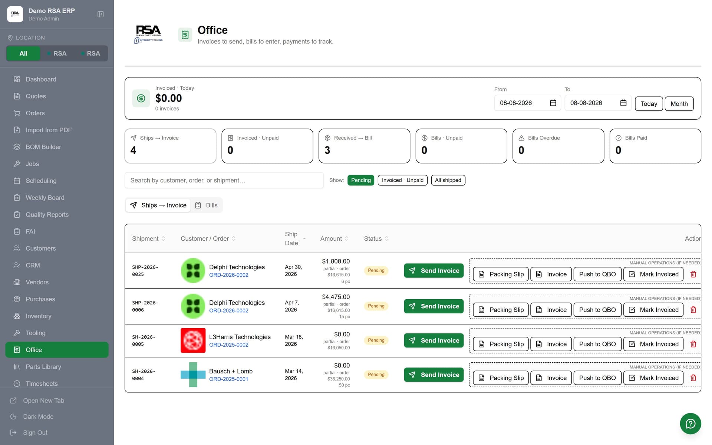The height and width of the screenshot is (445, 712).
Task: Delete shipment SHP-2026-0025 with trash icon
Action: pos(693,274)
